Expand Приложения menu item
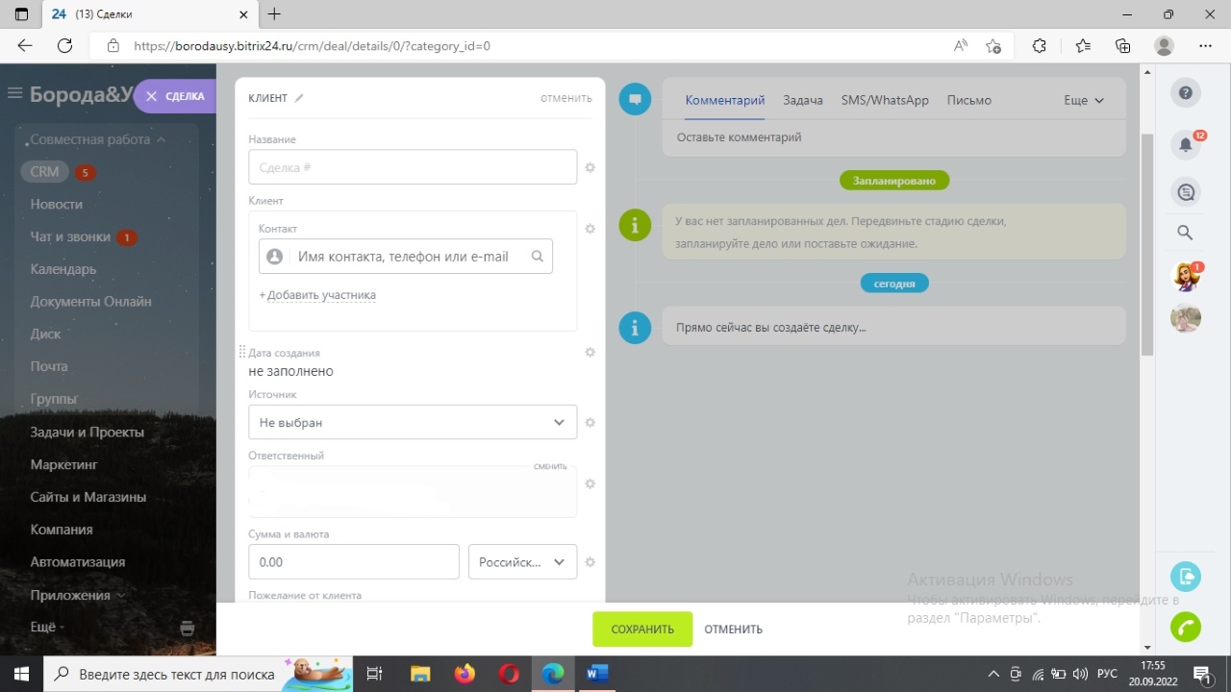 (x=77, y=595)
